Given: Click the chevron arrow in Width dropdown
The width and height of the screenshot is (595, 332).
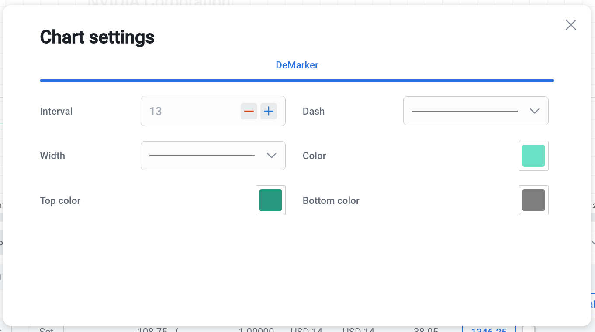Looking at the screenshot, I should click(x=271, y=156).
